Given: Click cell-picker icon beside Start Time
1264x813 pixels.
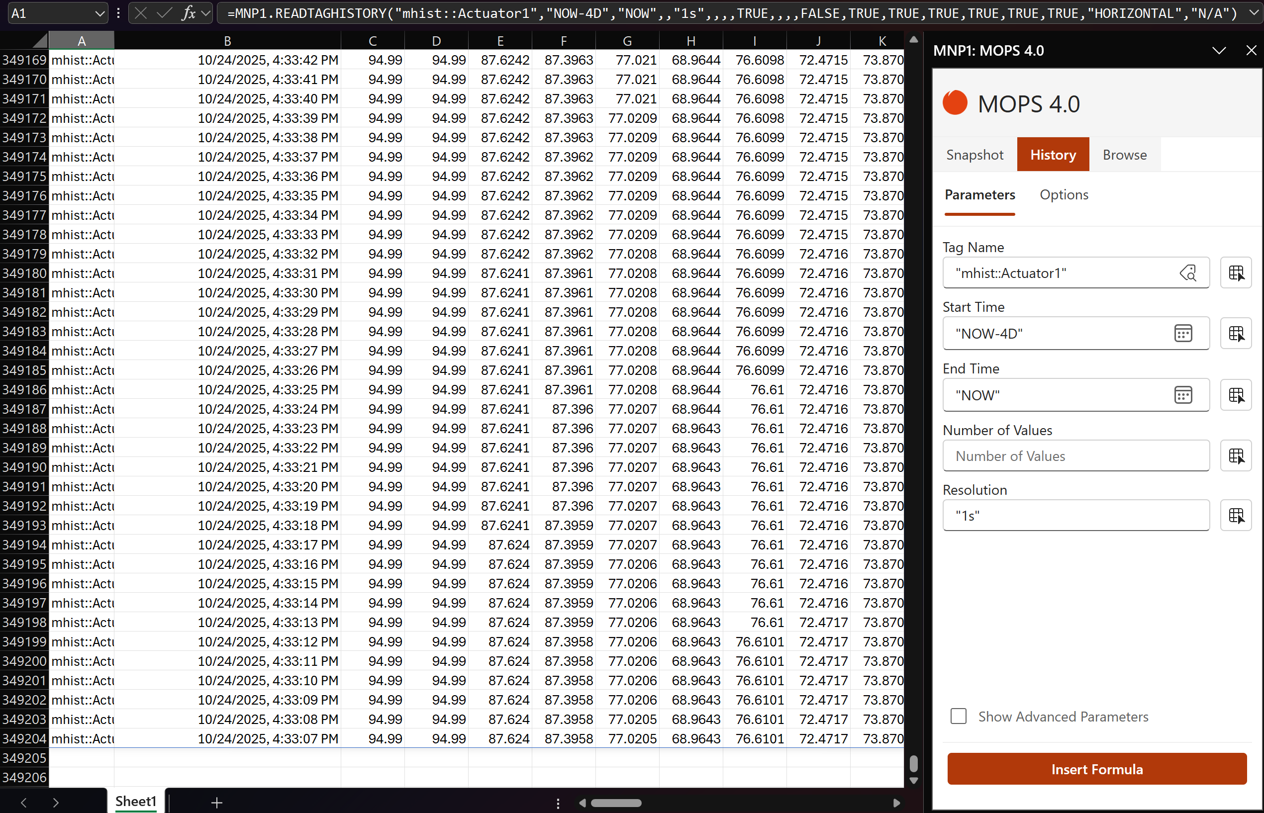Looking at the screenshot, I should pos(1236,333).
